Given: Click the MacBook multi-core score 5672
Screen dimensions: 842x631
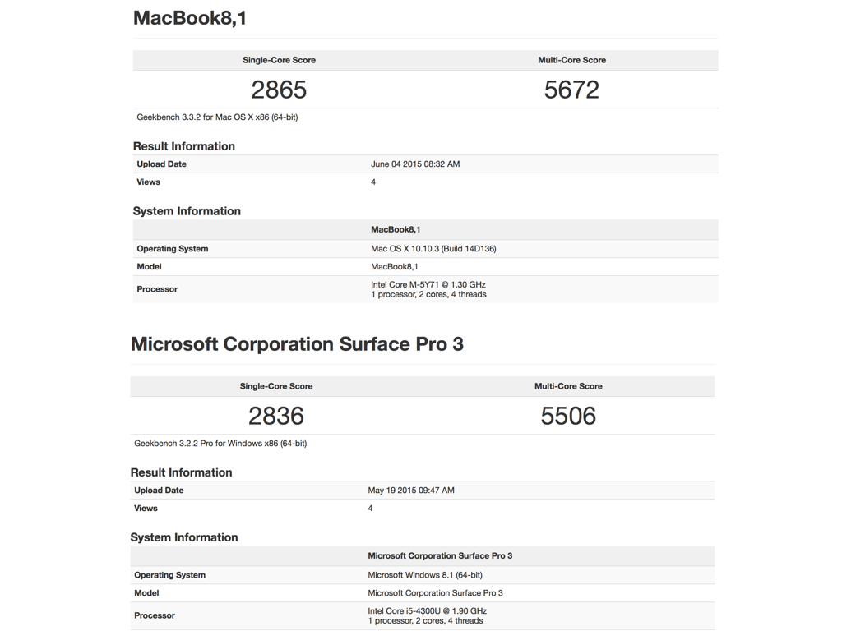Looking at the screenshot, I should tap(571, 90).
